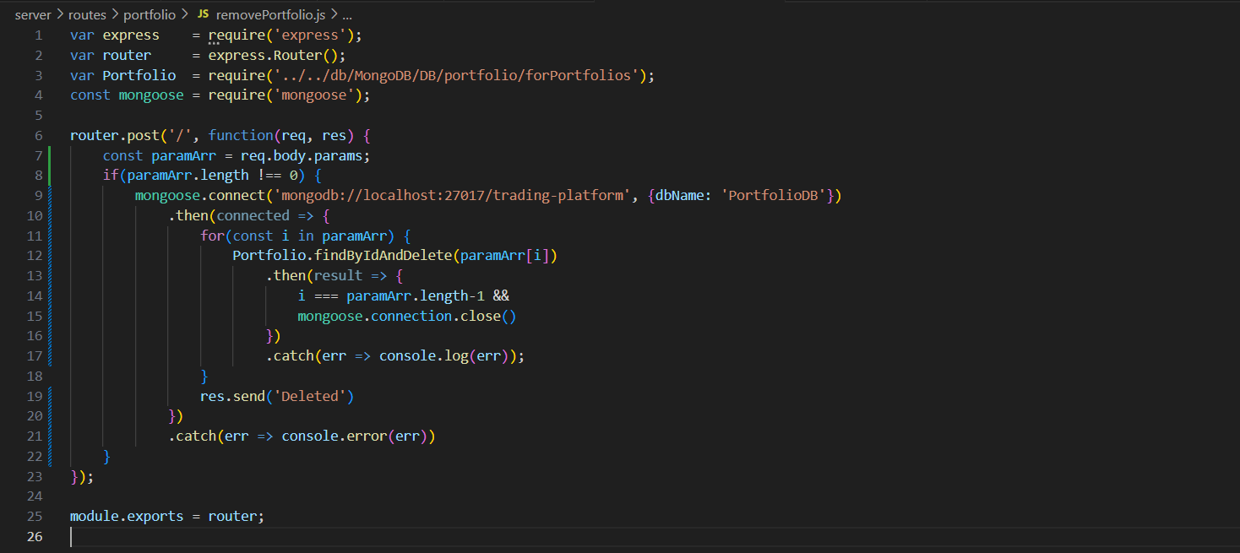Click the 'Portfolio' variable declaration on line 3
This screenshot has height=553, width=1240.
tap(139, 75)
